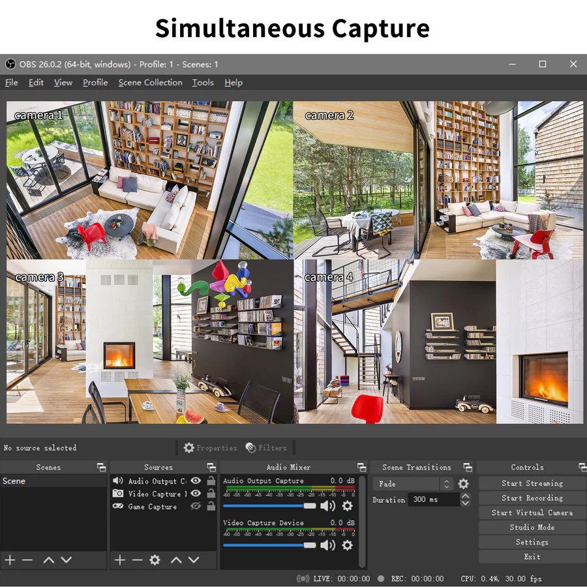Add a new source with the plus icon
Image resolution: width=587 pixels, height=587 pixels.
tap(119, 560)
